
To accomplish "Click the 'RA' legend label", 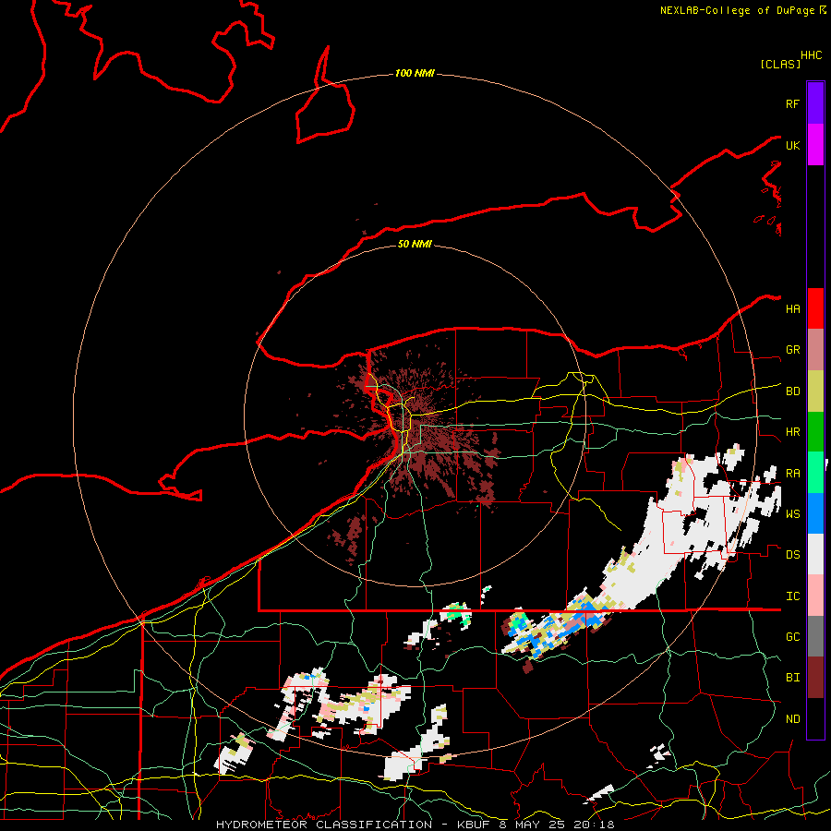I will pyautogui.click(x=792, y=474).
